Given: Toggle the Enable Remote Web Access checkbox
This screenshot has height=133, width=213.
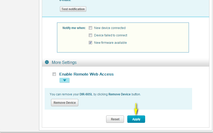Looking at the screenshot, I should pos(54,74).
